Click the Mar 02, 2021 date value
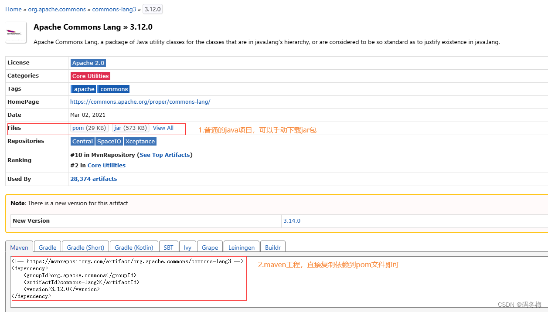This screenshot has width=548, height=312. tap(88, 115)
